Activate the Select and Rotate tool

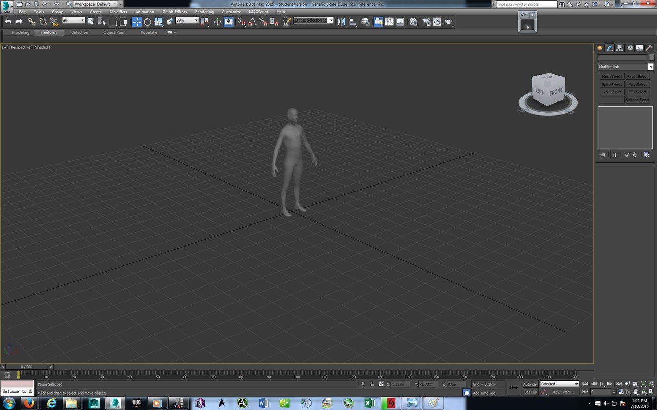point(148,22)
